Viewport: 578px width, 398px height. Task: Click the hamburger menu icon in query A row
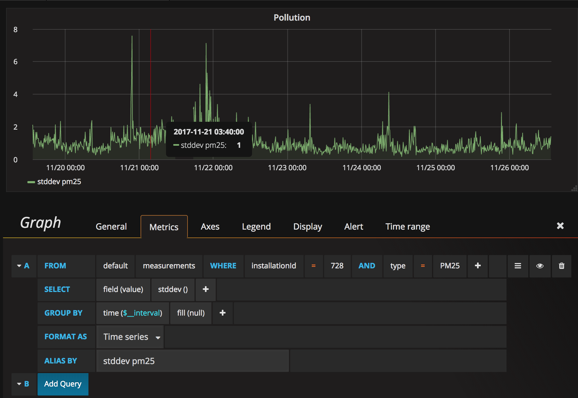coord(518,266)
